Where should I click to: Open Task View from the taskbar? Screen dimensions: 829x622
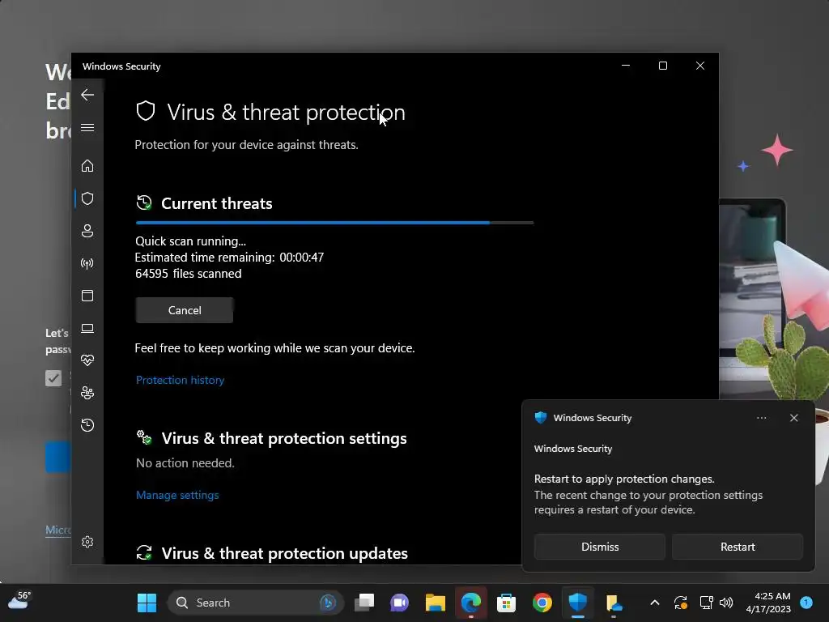364,603
